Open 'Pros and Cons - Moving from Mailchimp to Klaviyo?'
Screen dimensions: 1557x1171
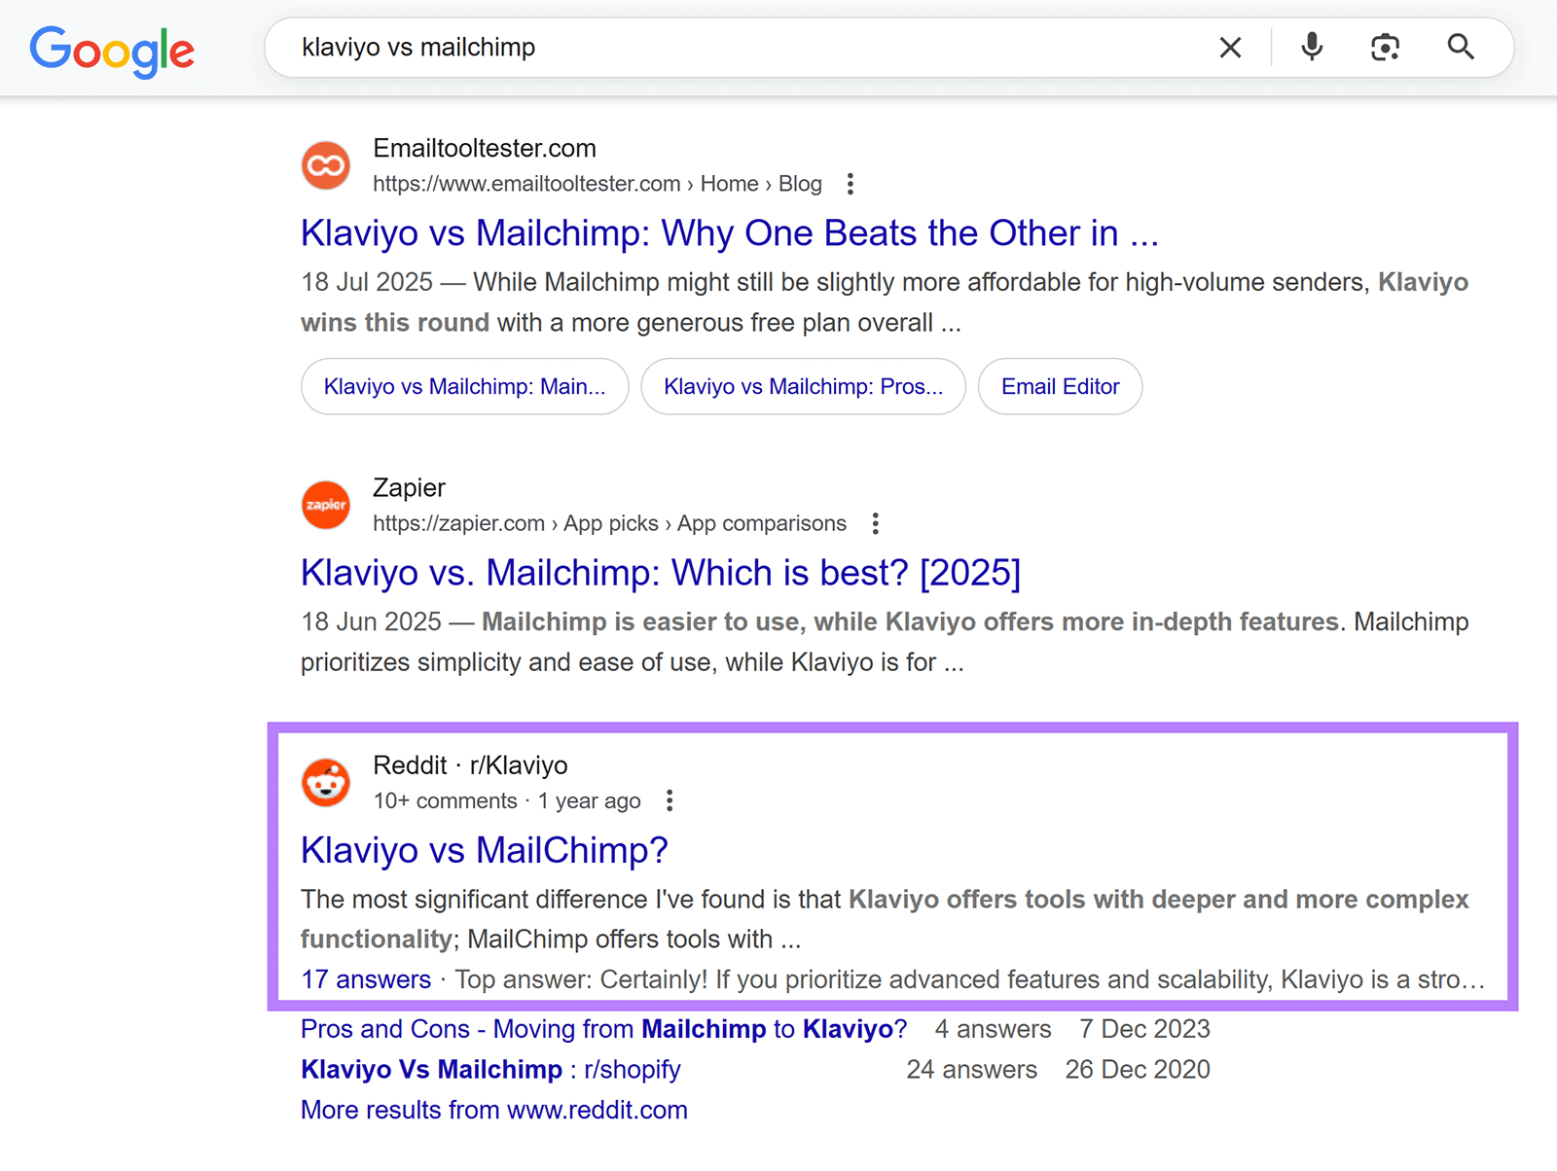coord(602,1028)
